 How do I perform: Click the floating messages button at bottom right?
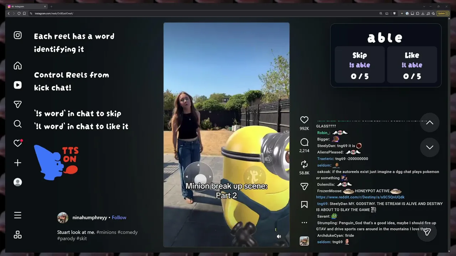click(x=427, y=232)
